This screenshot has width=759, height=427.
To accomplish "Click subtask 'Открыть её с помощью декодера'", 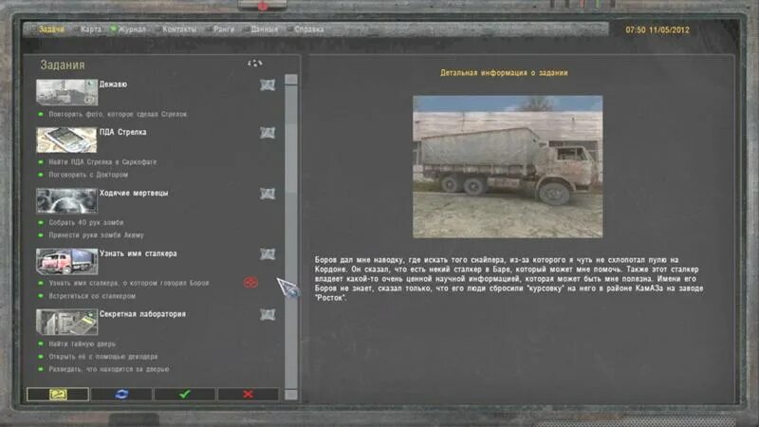I will pos(103,357).
